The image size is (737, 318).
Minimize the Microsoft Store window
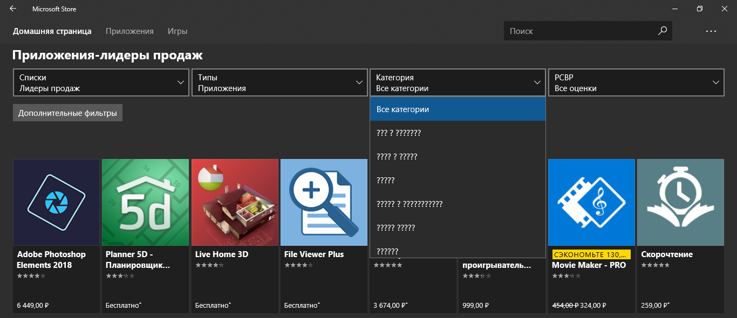675,9
